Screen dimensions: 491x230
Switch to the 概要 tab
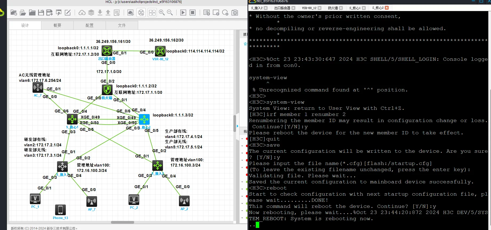(x=57, y=25)
